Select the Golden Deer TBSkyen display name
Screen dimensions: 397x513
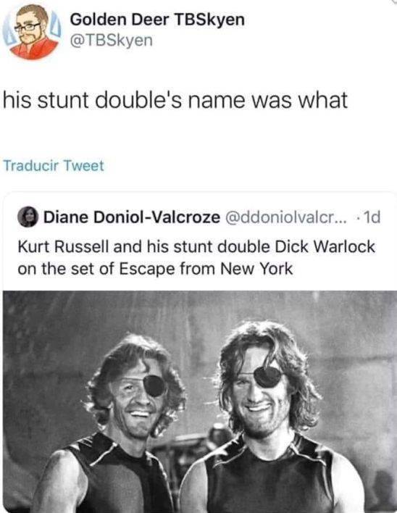(157, 20)
